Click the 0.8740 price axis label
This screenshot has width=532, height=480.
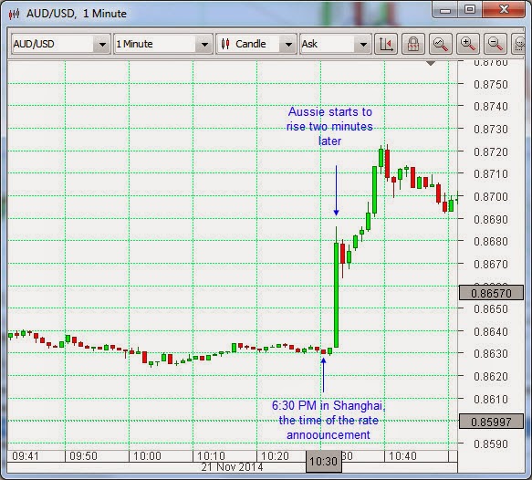(x=491, y=107)
